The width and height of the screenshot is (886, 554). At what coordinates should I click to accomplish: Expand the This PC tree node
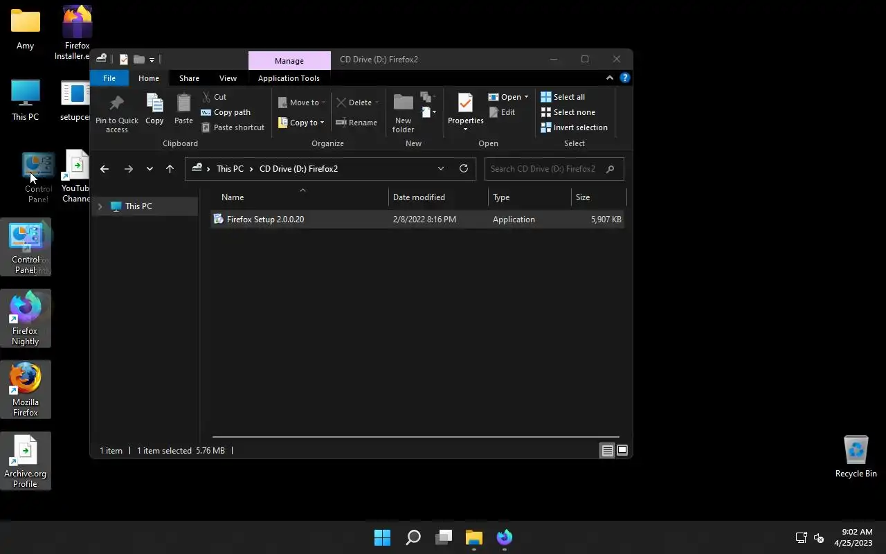click(100, 206)
